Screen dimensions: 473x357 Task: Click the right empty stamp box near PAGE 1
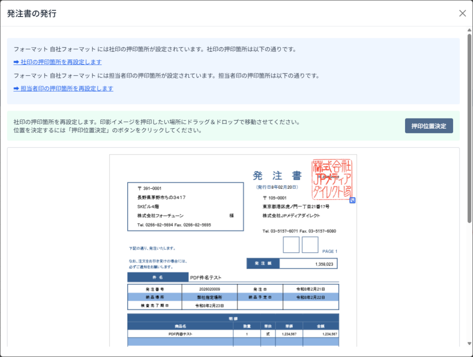310,244
